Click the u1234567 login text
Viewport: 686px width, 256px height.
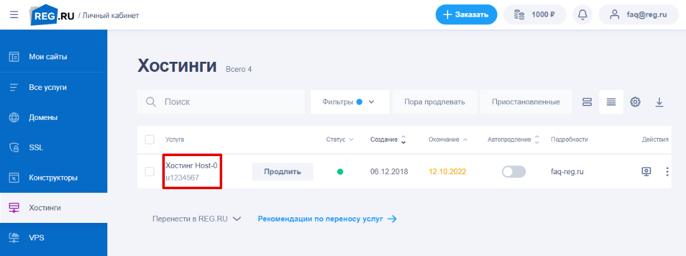click(182, 177)
